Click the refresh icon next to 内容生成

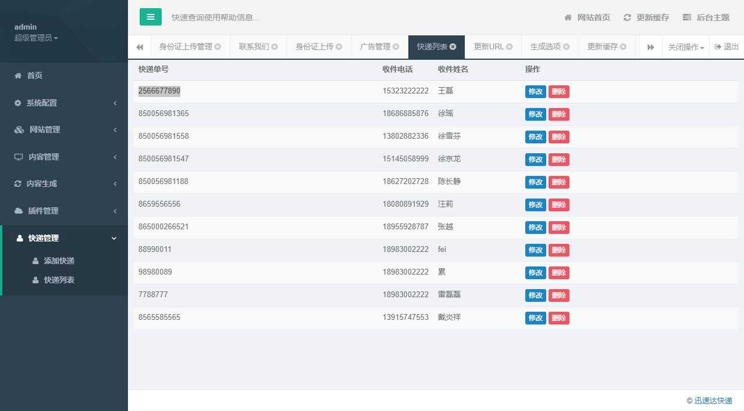18,183
